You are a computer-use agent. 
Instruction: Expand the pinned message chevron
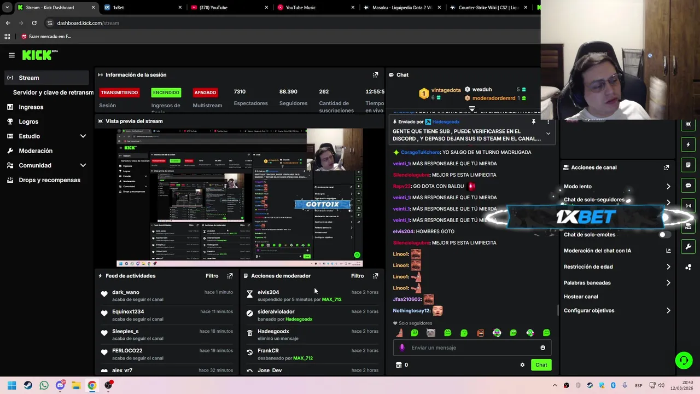tap(548, 134)
